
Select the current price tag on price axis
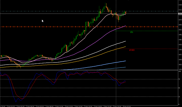pyautogui.click(x=180, y=14)
